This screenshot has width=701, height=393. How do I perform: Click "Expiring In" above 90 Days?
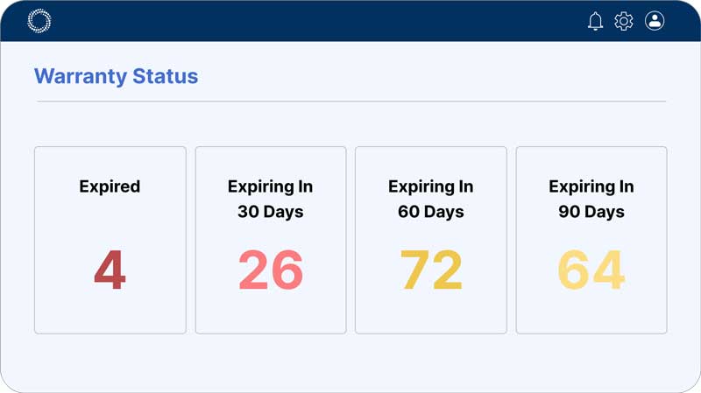(x=591, y=186)
